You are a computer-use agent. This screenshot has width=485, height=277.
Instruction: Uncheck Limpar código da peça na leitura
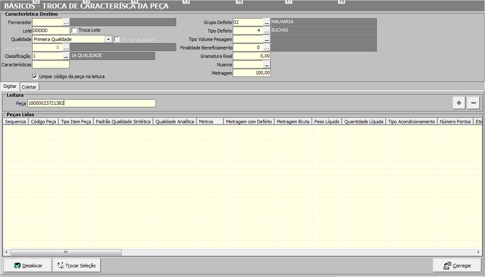click(x=35, y=76)
